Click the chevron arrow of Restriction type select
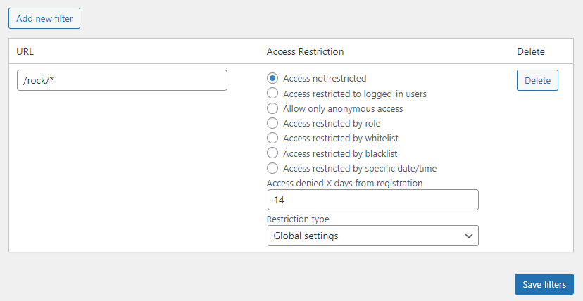The width and height of the screenshot is (583, 301). [468, 236]
